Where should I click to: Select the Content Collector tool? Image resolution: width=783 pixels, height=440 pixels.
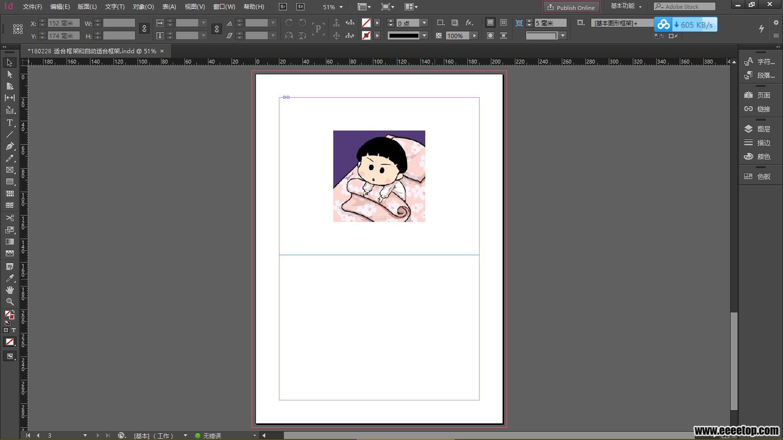point(9,110)
